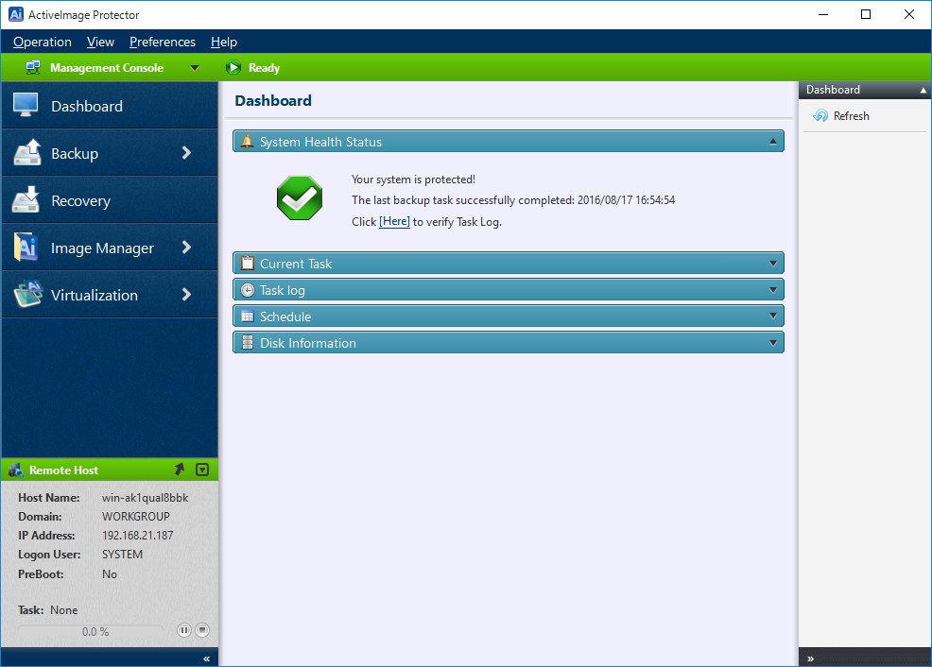
Task: Click the task progress bar
Action: [93, 631]
